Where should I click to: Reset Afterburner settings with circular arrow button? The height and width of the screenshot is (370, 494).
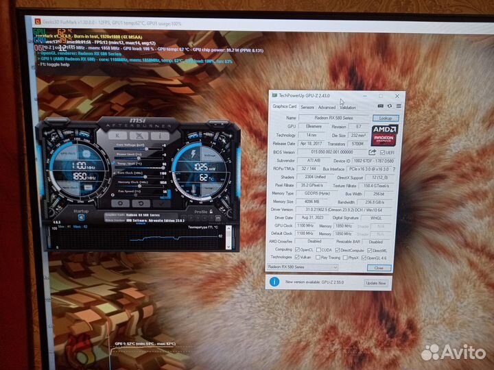(141, 203)
